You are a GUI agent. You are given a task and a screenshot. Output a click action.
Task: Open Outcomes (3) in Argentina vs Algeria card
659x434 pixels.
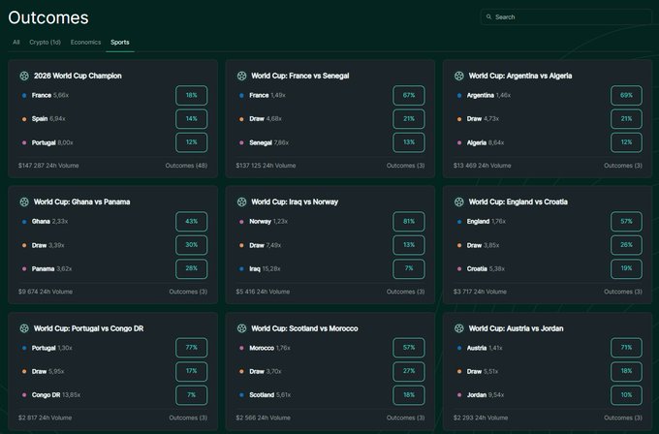[x=623, y=166]
